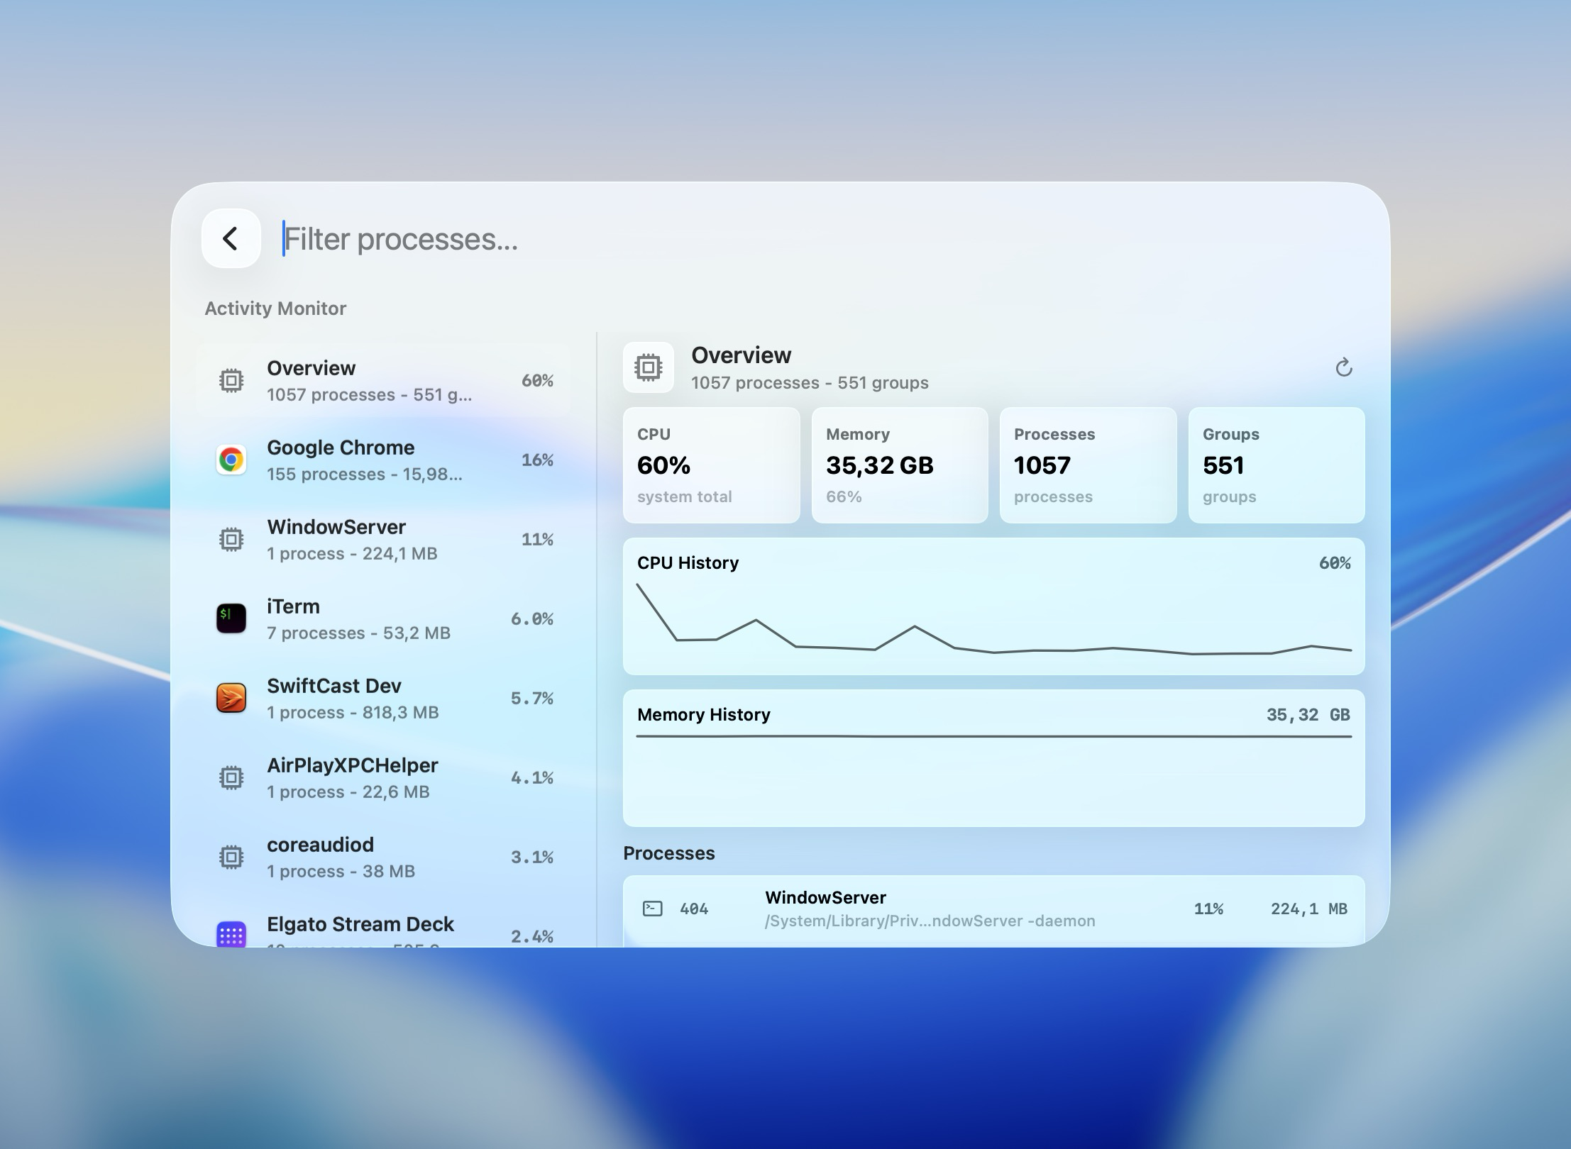Click the AirPlayXPCHelper chip icon

point(231,778)
